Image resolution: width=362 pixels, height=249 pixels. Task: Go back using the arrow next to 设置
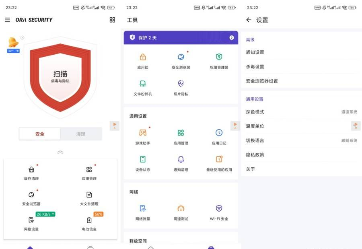[249, 20]
